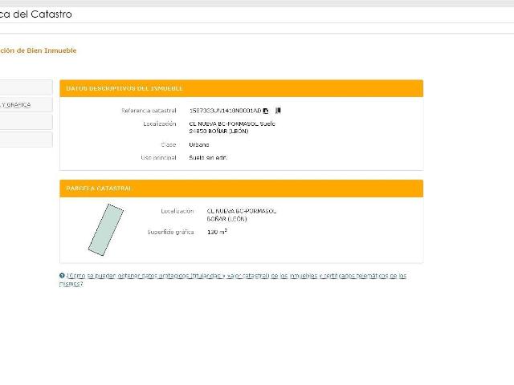514x385 pixels.
Task: Select the sidebar item just above 'Y GRÁFICA'
Action: click(26, 87)
